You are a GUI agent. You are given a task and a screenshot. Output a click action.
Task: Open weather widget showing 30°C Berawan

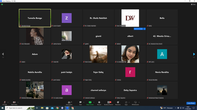[x=166, y=108]
